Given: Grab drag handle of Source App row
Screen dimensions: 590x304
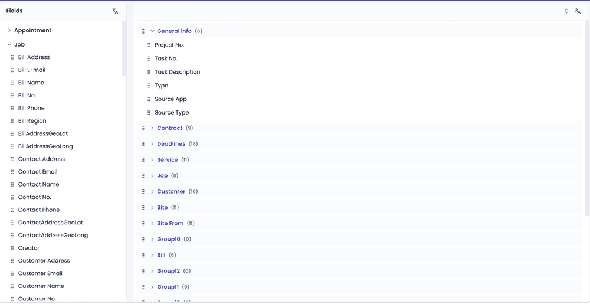Looking at the screenshot, I should pos(149,99).
